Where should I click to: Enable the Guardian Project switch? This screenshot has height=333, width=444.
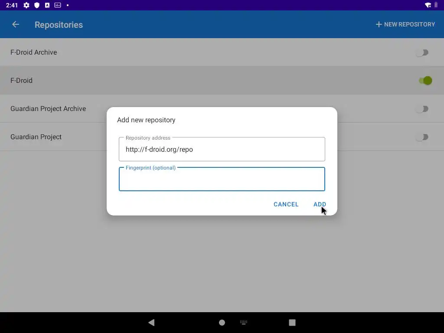(x=422, y=137)
